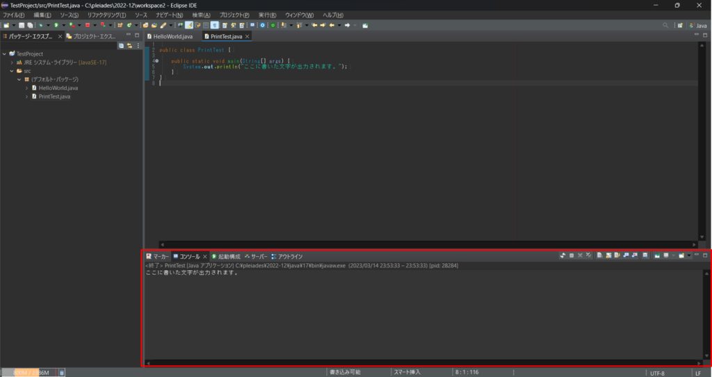Collapse all in Package Explorer
The image size is (712, 377).
[x=121, y=45]
